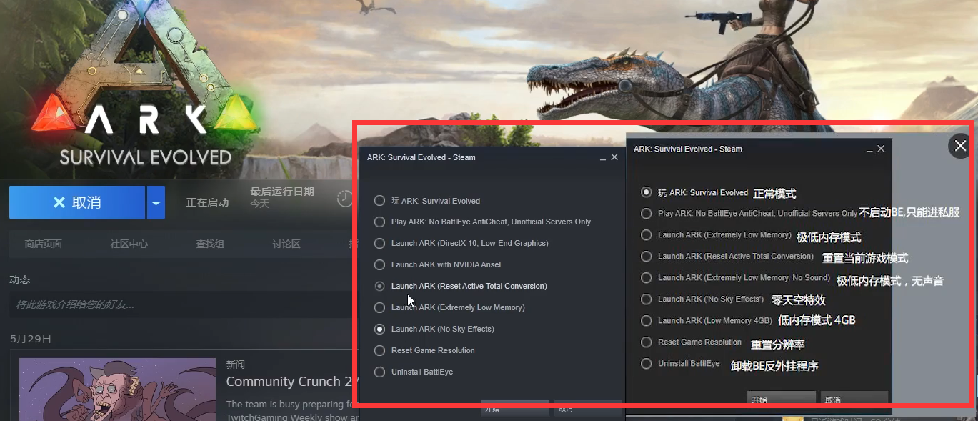The image size is (978, 421).
Task: Choose DirectX 10, Low-End Graphics launch option
Action: [379, 243]
